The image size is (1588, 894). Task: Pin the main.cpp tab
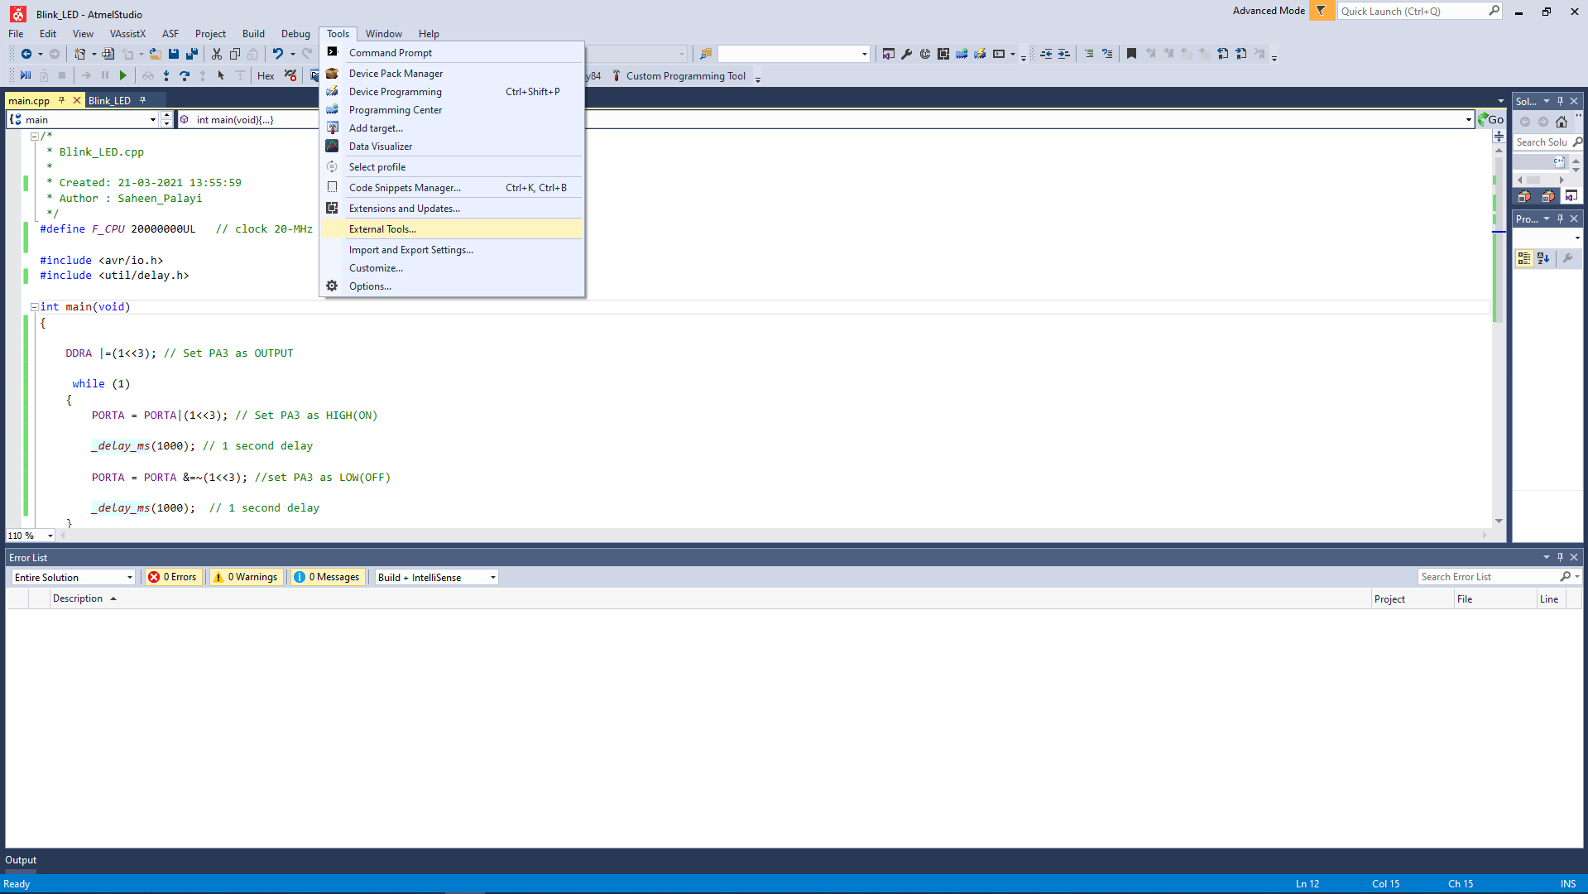pyautogui.click(x=61, y=100)
